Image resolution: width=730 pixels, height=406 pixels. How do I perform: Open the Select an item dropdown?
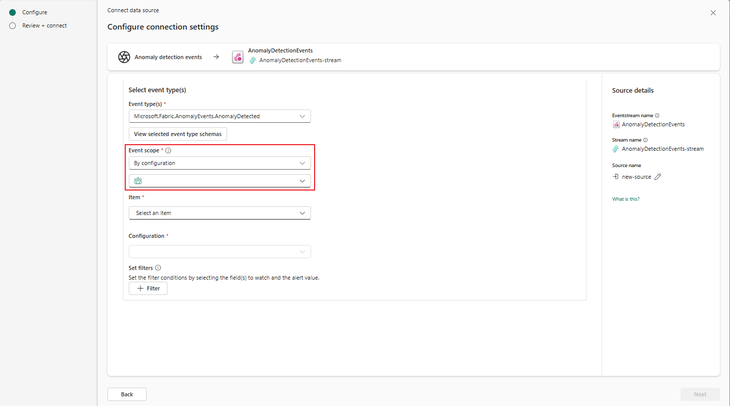pyautogui.click(x=219, y=213)
